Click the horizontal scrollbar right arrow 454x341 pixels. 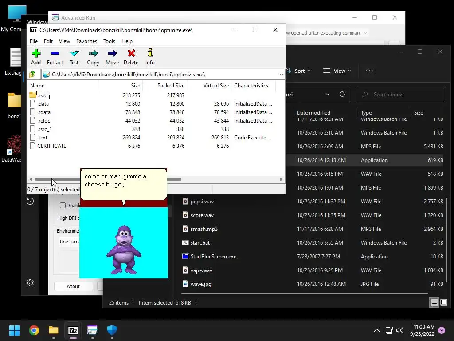click(281, 179)
